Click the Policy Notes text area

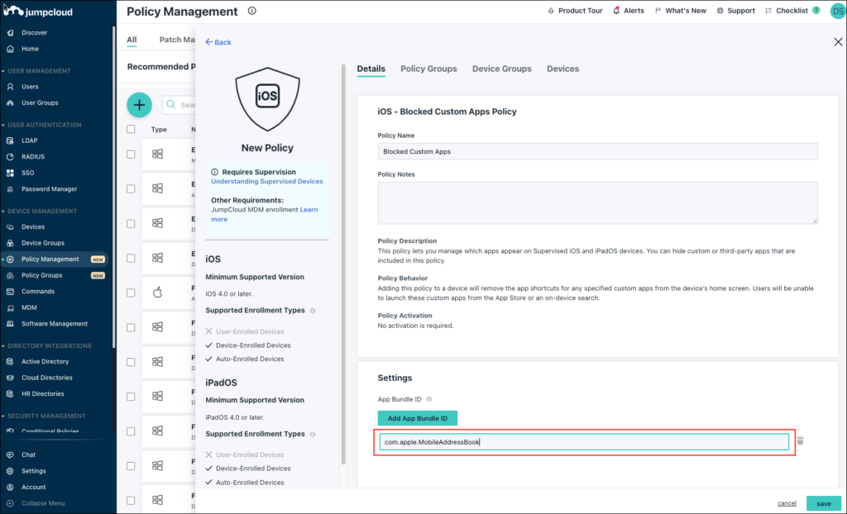[x=597, y=203]
